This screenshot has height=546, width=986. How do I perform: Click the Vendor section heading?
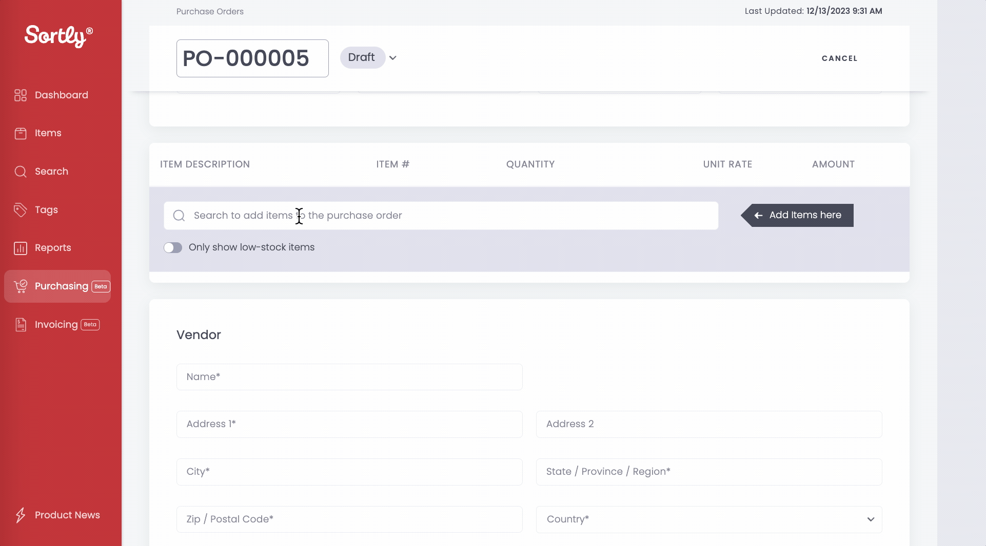coord(199,335)
